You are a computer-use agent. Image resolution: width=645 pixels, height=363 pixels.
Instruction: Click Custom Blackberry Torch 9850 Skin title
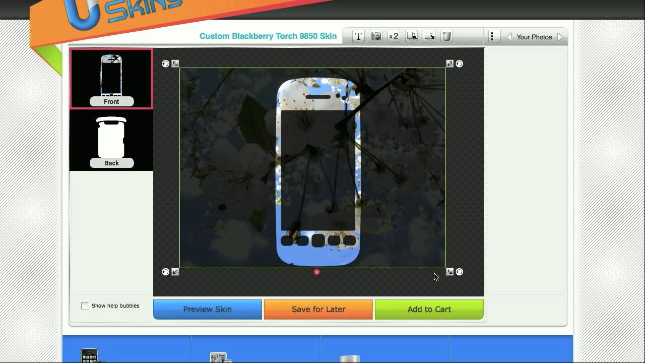[x=268, y=36]
